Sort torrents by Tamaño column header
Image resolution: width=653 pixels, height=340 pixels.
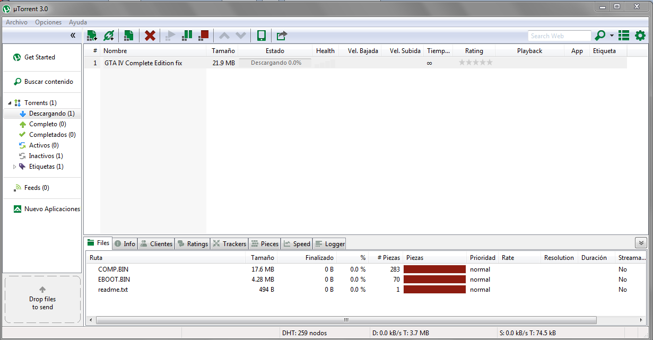tap(222, 51)
